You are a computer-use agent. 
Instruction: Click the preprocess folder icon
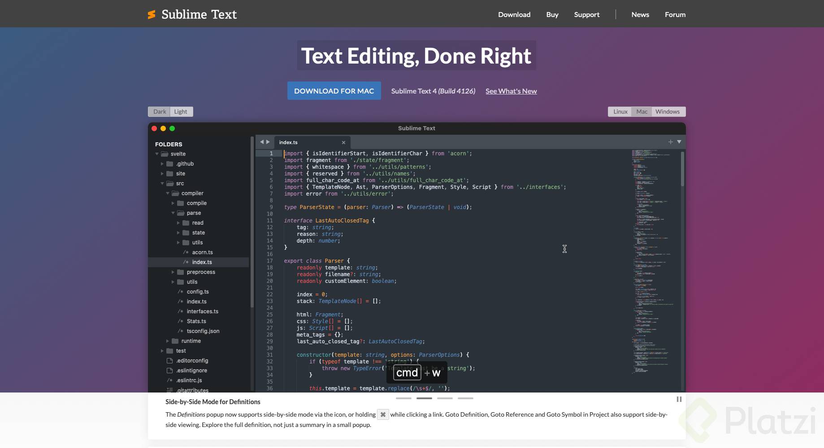(180, 272)
